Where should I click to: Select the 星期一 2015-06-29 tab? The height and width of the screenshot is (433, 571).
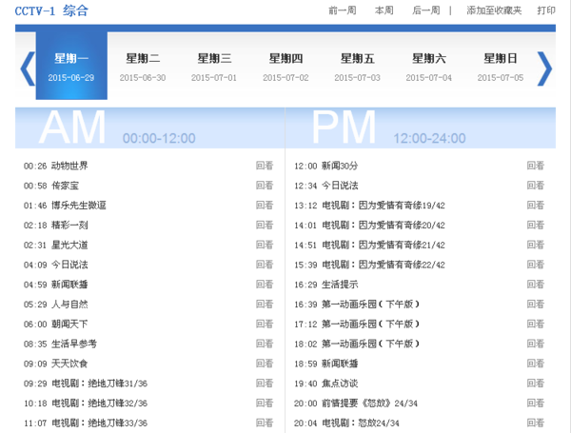point(71,66)
